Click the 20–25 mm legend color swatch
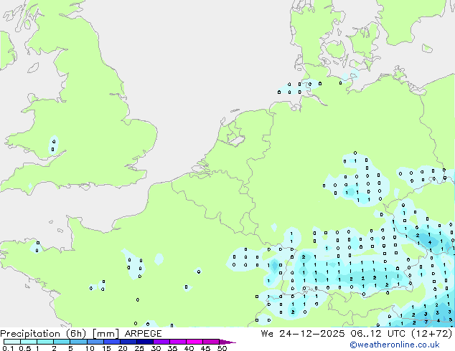 (x=128, y=342)
